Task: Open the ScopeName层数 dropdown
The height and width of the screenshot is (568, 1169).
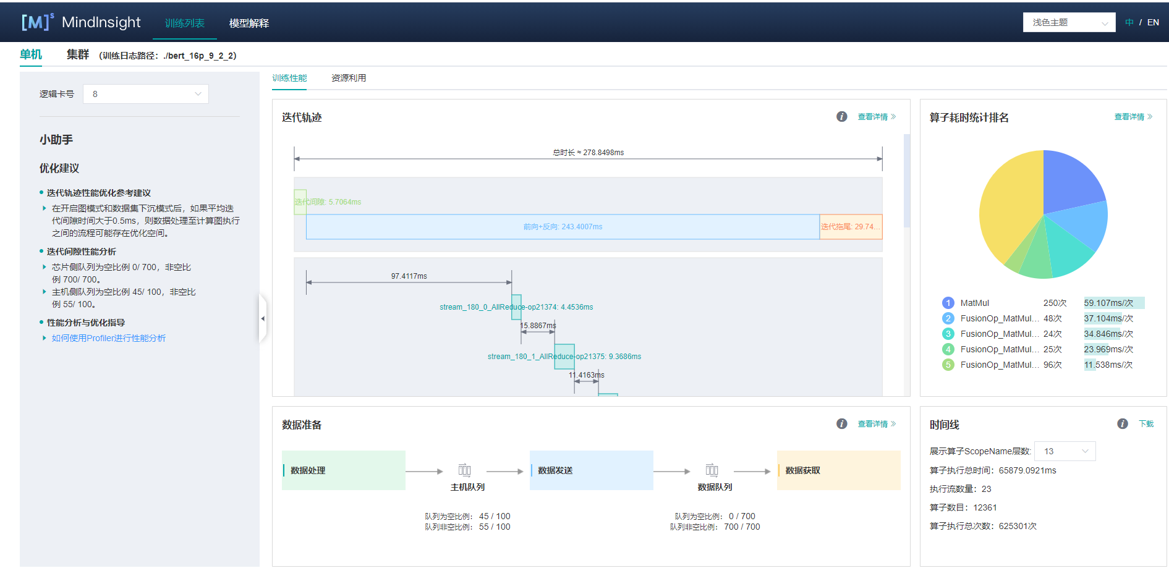Action: [x=1065, y=451]
